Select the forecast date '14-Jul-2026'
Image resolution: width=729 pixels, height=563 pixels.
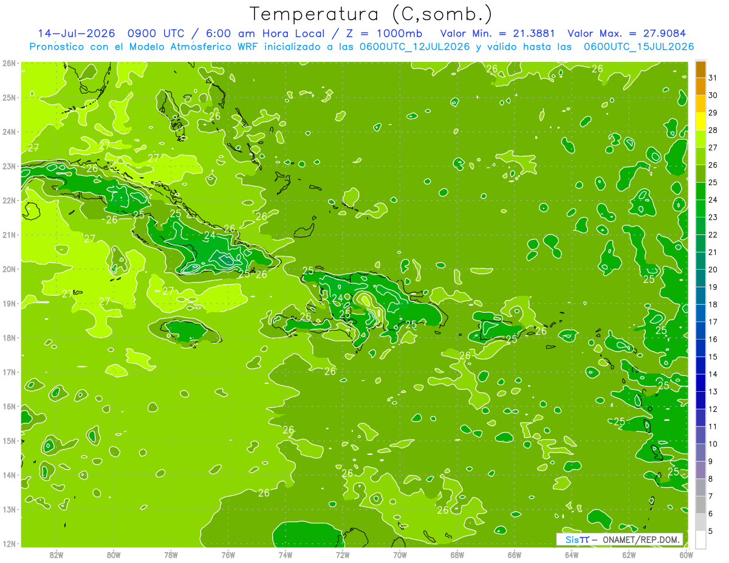pyautogui.click(x=77, y=33)
